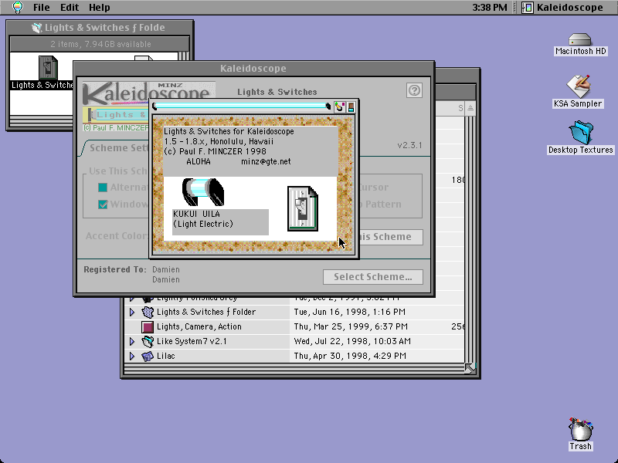Click the cyan light tube title bar of the about box
The height and width of the screenshot is (463, 618).
(x=242, y=106)
